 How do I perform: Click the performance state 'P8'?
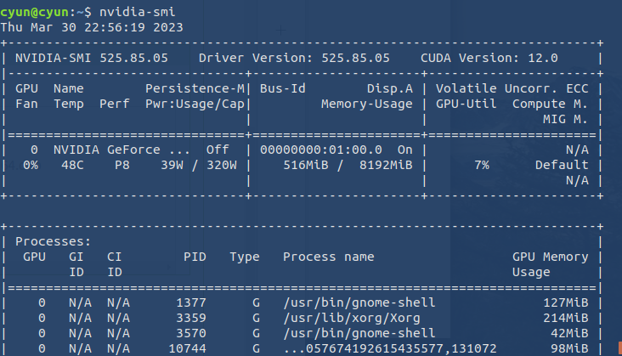(122, 165)
